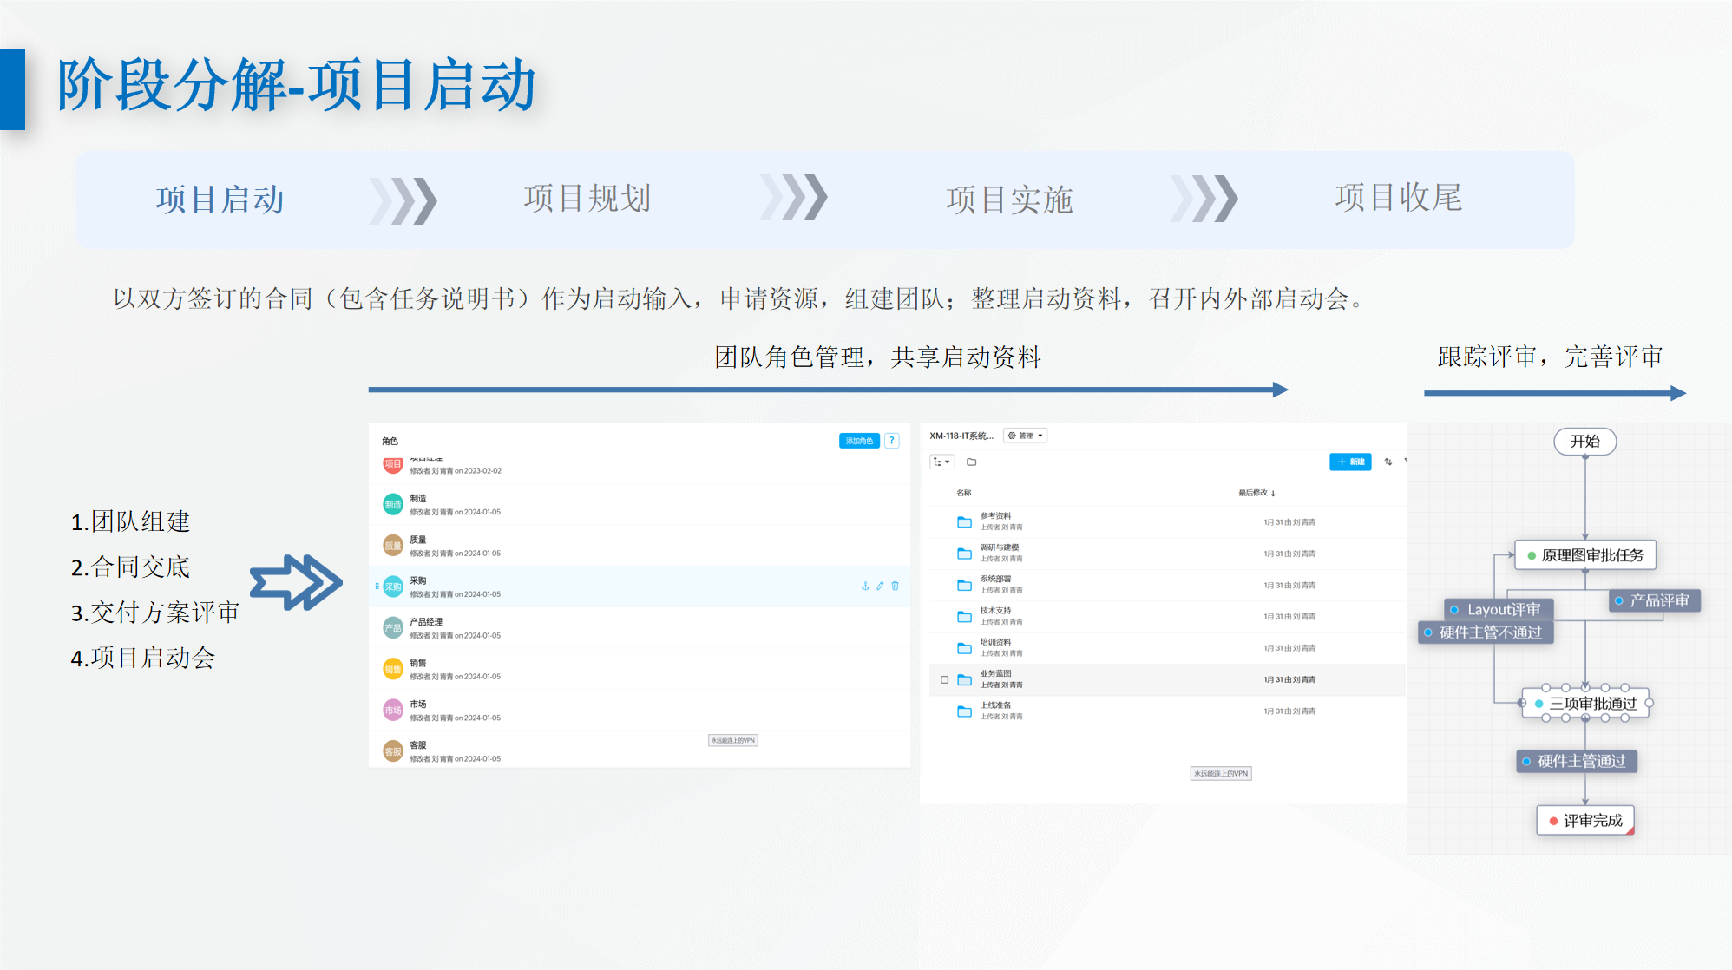This screenshot has width=1732, height=970.
Task: Click the trash delete icon on 采购 row
Action: [x=895, y=587]
